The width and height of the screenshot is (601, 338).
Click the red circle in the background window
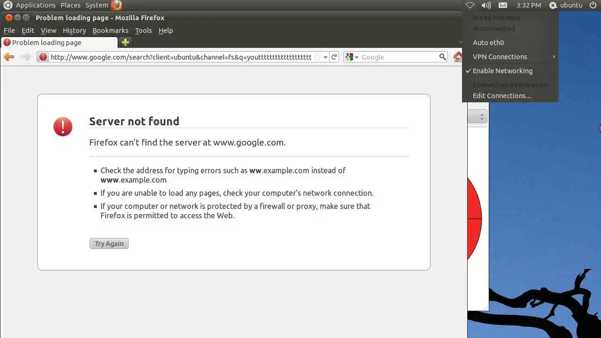[475, 219]
